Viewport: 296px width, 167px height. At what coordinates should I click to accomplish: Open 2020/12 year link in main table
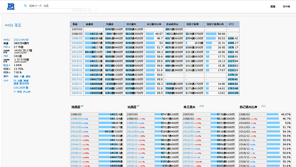(77, 93)
